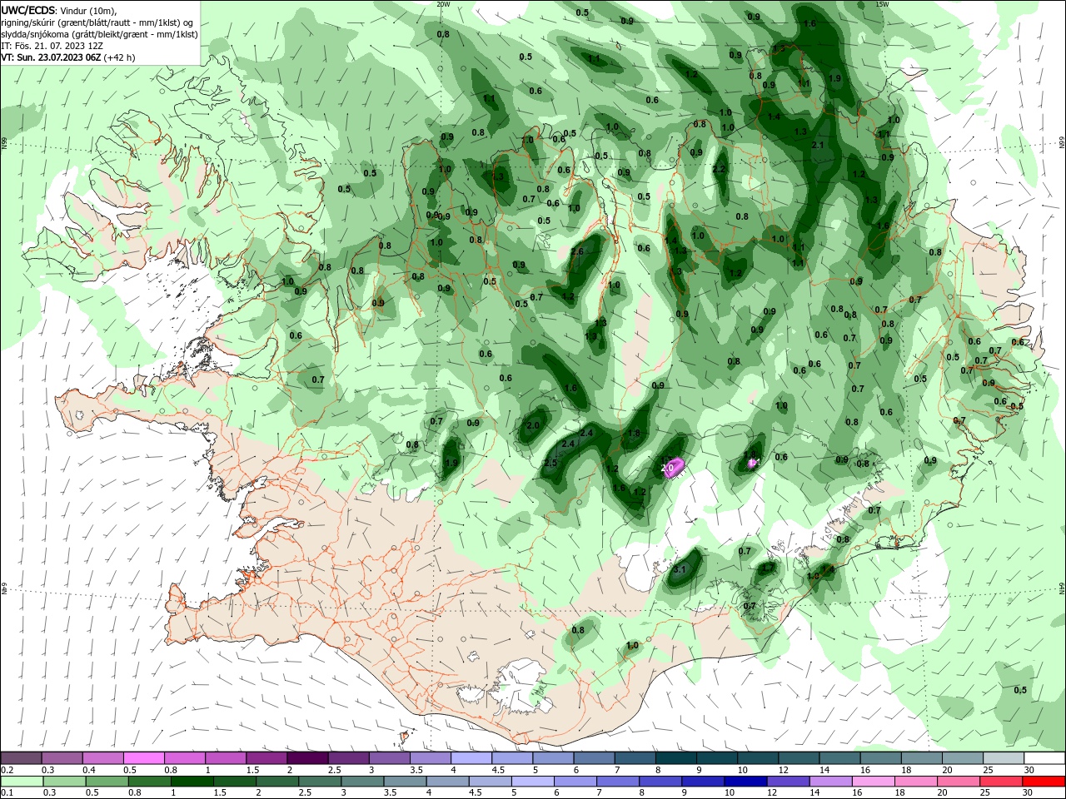Viewport: 1066px width, 799px height.
Task: Click the '20W' longitude label
Action: click(443, 4)
